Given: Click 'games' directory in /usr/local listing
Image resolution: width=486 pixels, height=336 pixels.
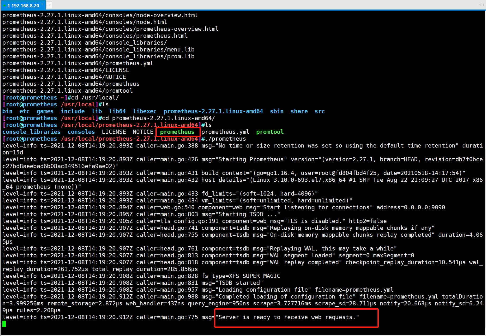Looking at the screenshot, I should coord(45,111).
